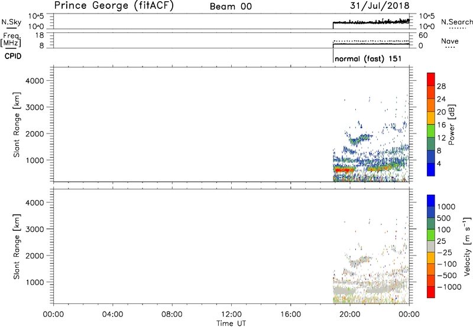The height and width of the screenshot is (327, 473).
Task: Click "Slant Range [km]" label of velocity panel
Action: tap(17, 247)
